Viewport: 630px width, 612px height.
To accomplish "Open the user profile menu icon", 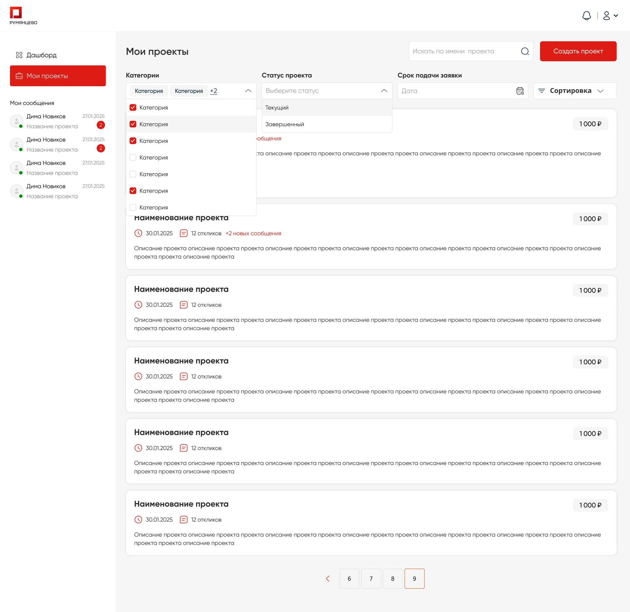I will pos(606,16).
